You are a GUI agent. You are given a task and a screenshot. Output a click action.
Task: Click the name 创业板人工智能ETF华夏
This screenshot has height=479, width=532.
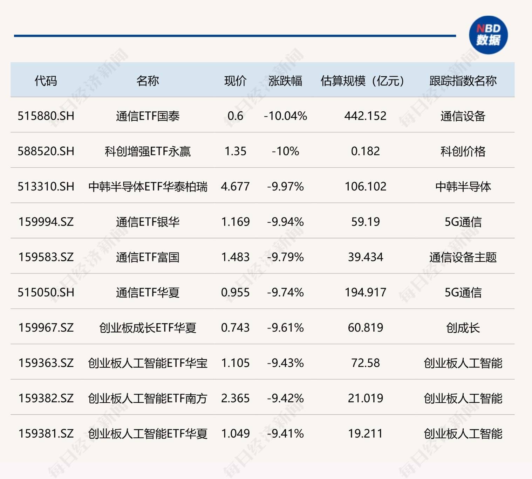tap(148, 434)
